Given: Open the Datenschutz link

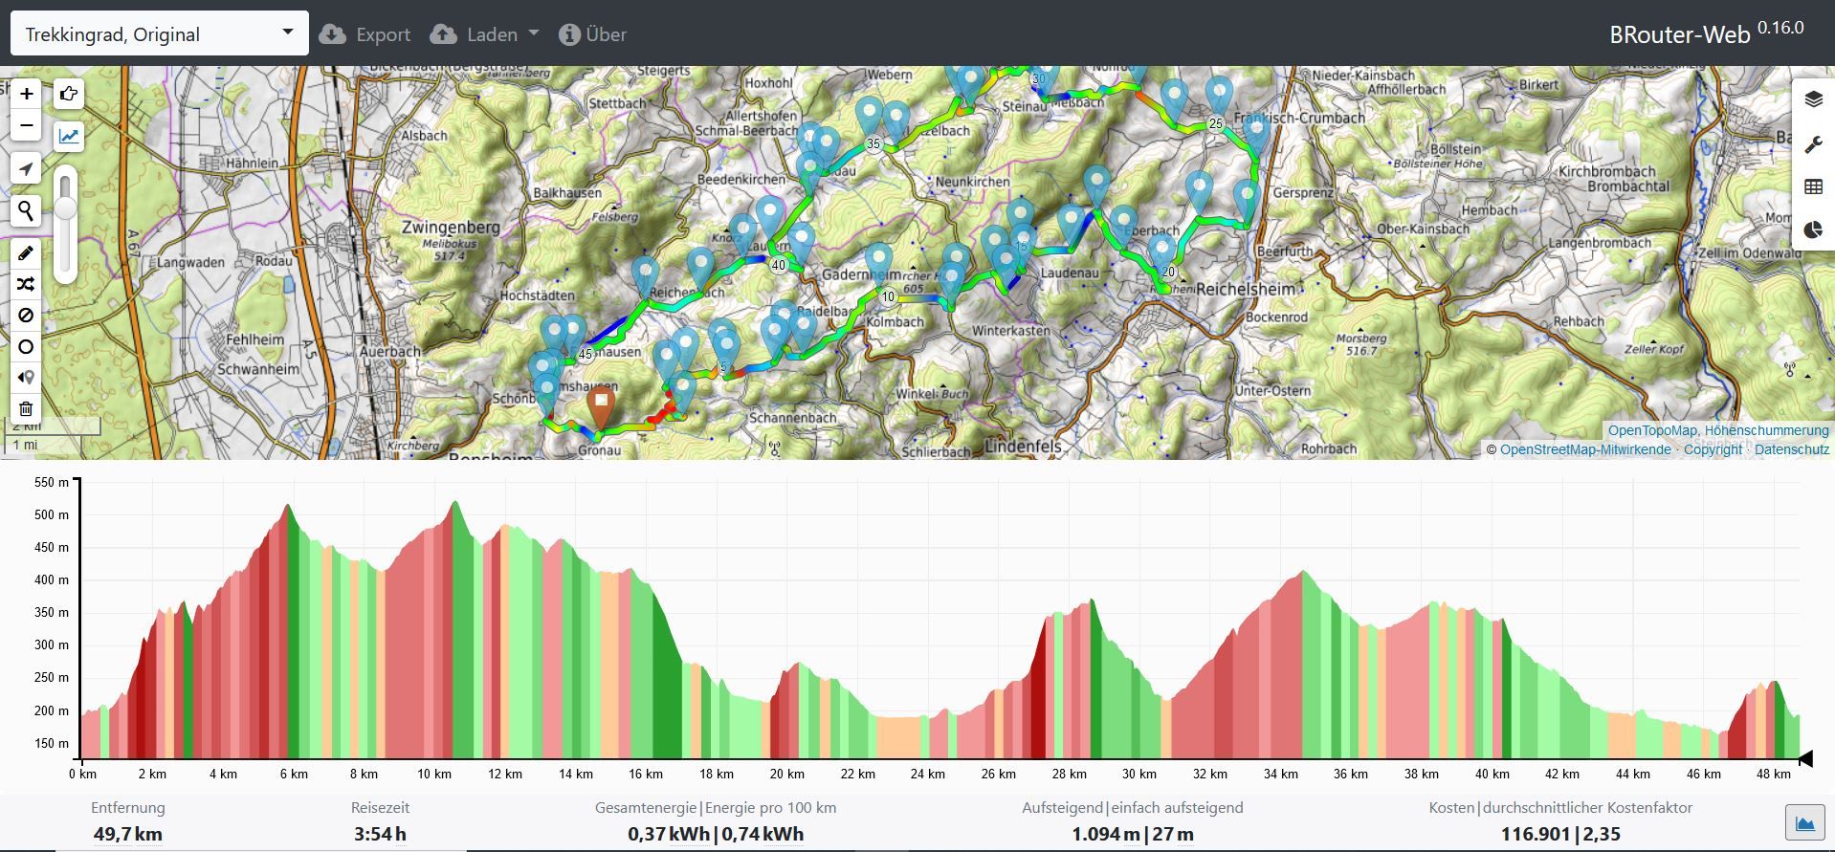Looking at the screenshot, I should point(1791,449).
